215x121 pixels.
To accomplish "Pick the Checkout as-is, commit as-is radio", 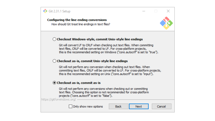I will click(x=54, y=83).
